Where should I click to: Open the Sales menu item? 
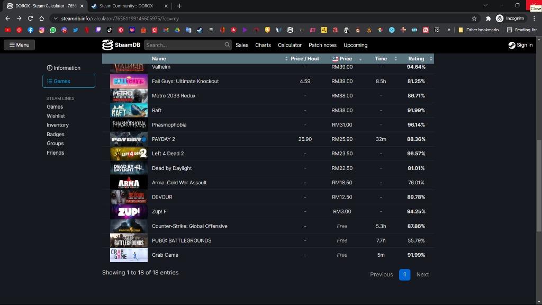[242, 45]
